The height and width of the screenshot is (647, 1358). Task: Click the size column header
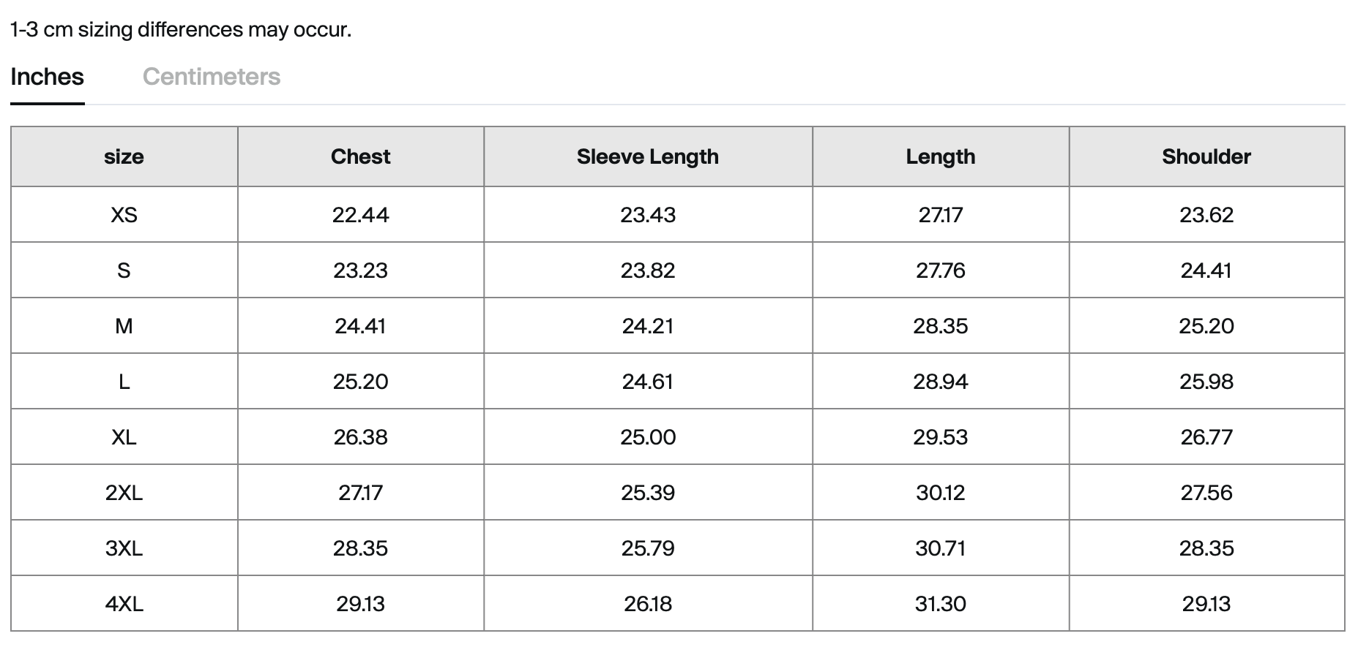[x=124, y=156]
